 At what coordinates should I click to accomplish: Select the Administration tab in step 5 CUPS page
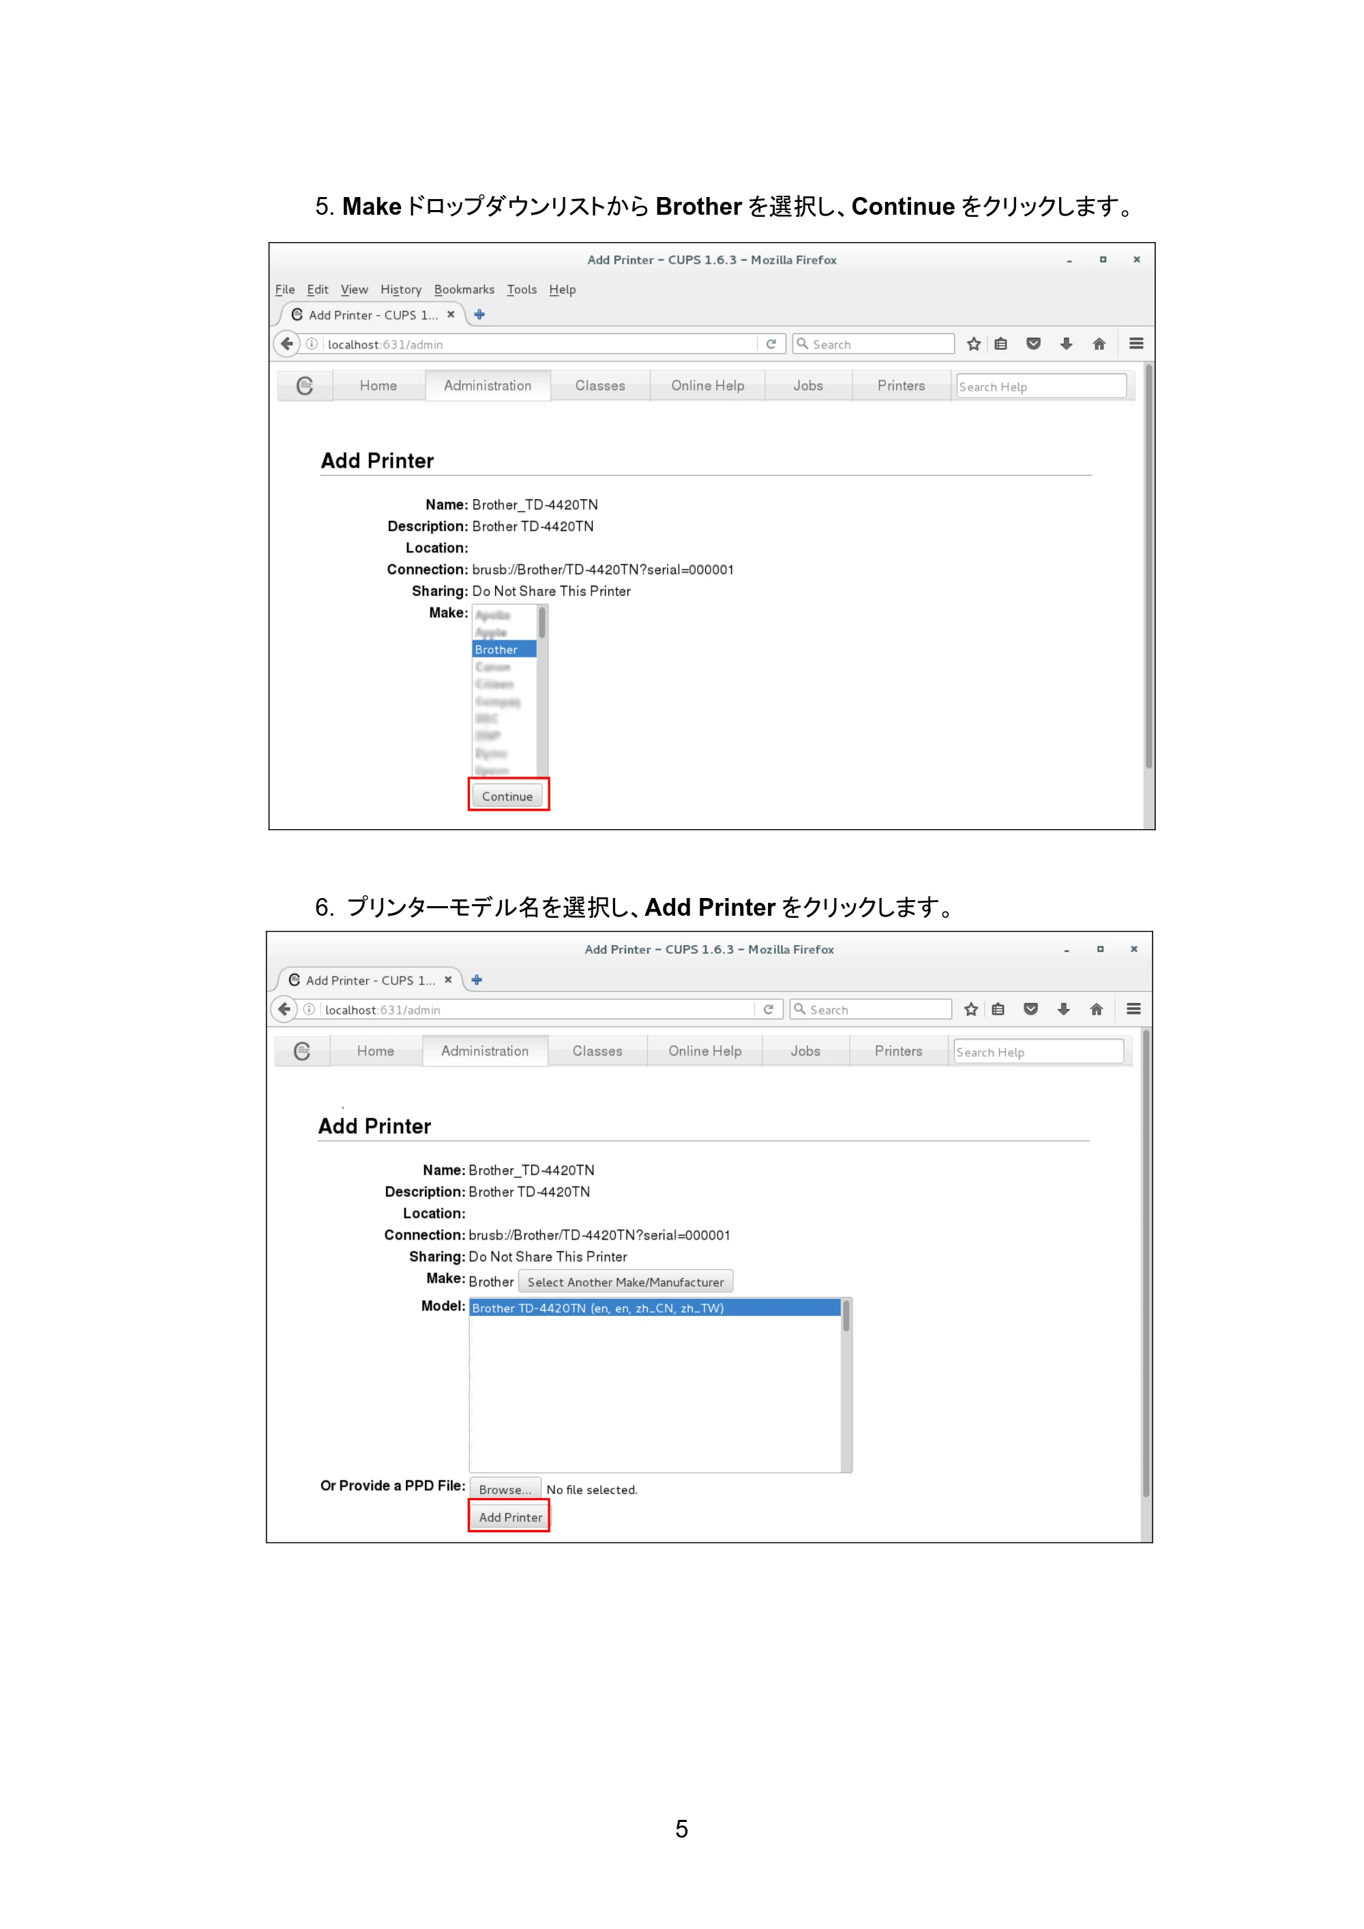pyautogui.click(x=488, y=386)
